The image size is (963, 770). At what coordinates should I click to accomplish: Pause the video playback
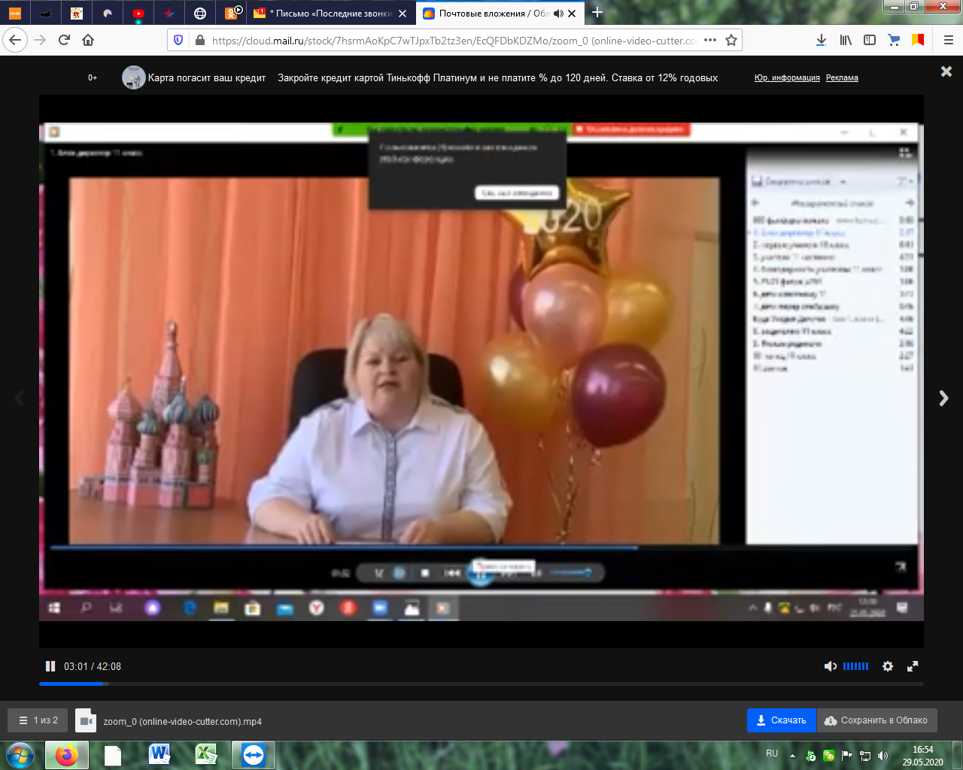50,666
